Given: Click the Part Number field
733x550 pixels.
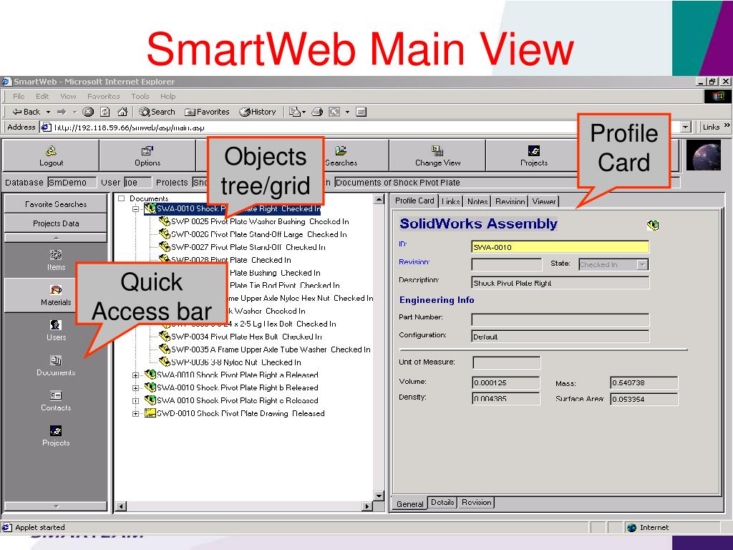Looking at the screenshot, I should coord(560,320).
